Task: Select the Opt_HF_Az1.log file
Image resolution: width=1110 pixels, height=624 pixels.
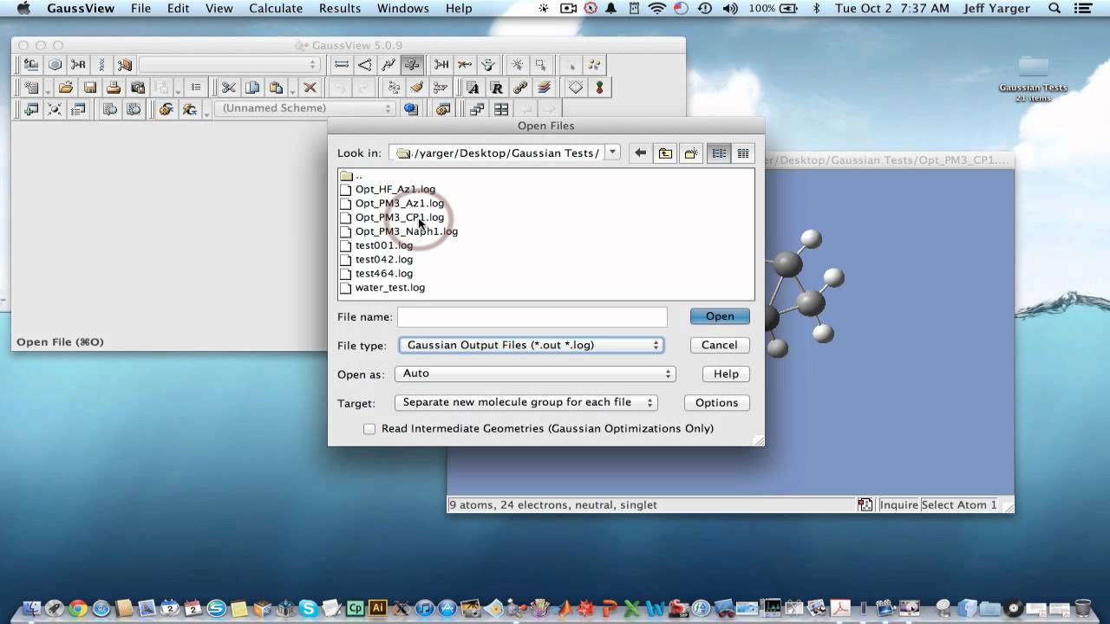Action: [x=395, y=189]
